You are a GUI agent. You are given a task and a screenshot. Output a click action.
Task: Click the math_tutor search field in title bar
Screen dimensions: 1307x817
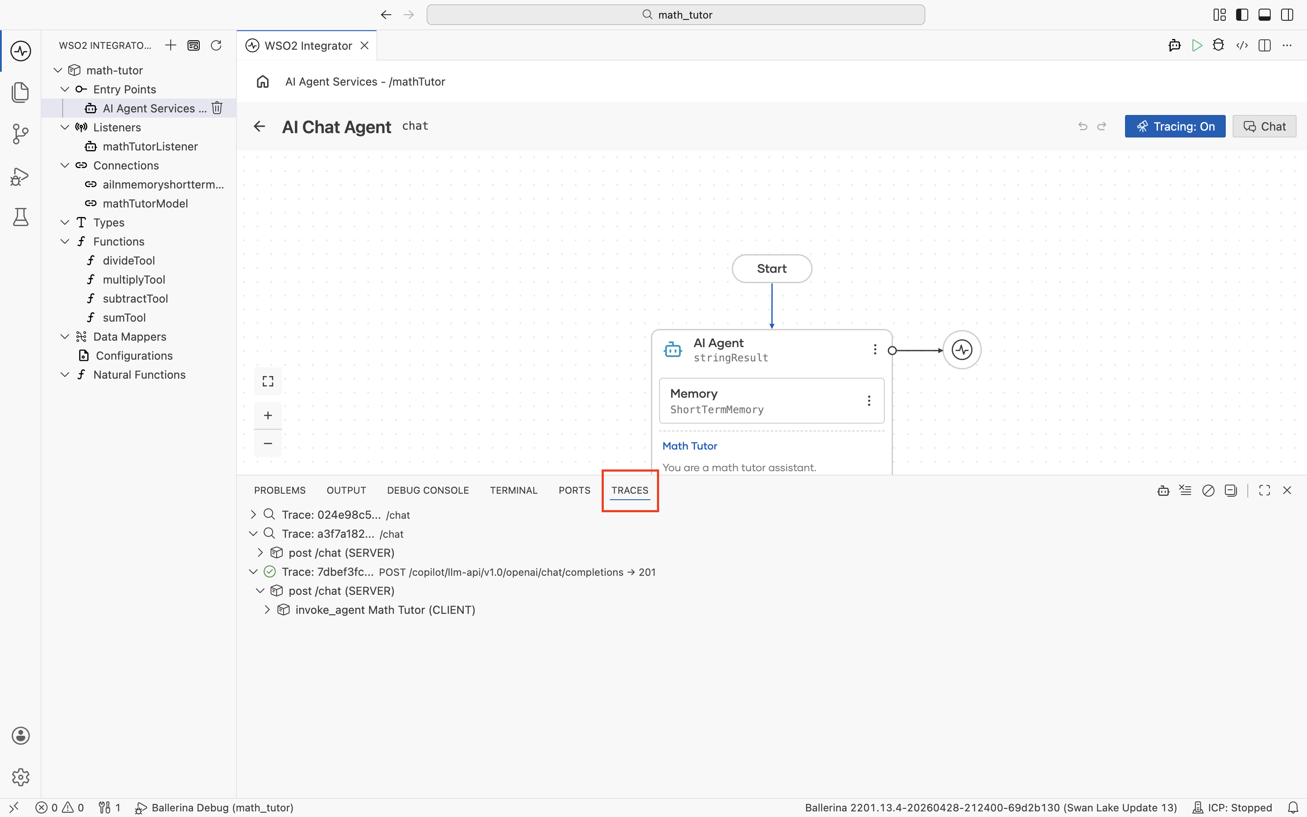(x=676, y=15)
